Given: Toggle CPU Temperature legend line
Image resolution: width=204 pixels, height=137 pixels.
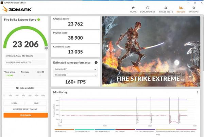Looking at the screenshot, I should click(85, 130).
